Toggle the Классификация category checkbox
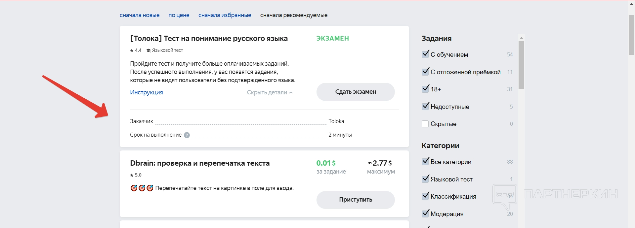This screenshot has height=228, width=635. (x=425, y=196)
